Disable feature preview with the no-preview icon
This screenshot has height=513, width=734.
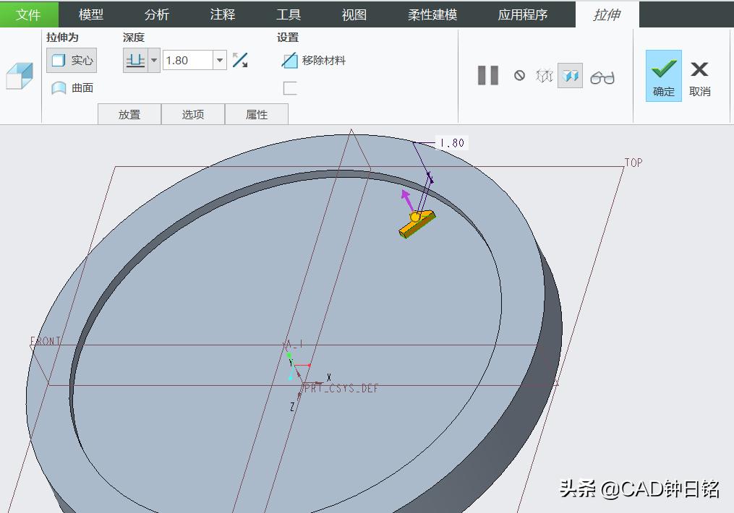tap(520, 75)
